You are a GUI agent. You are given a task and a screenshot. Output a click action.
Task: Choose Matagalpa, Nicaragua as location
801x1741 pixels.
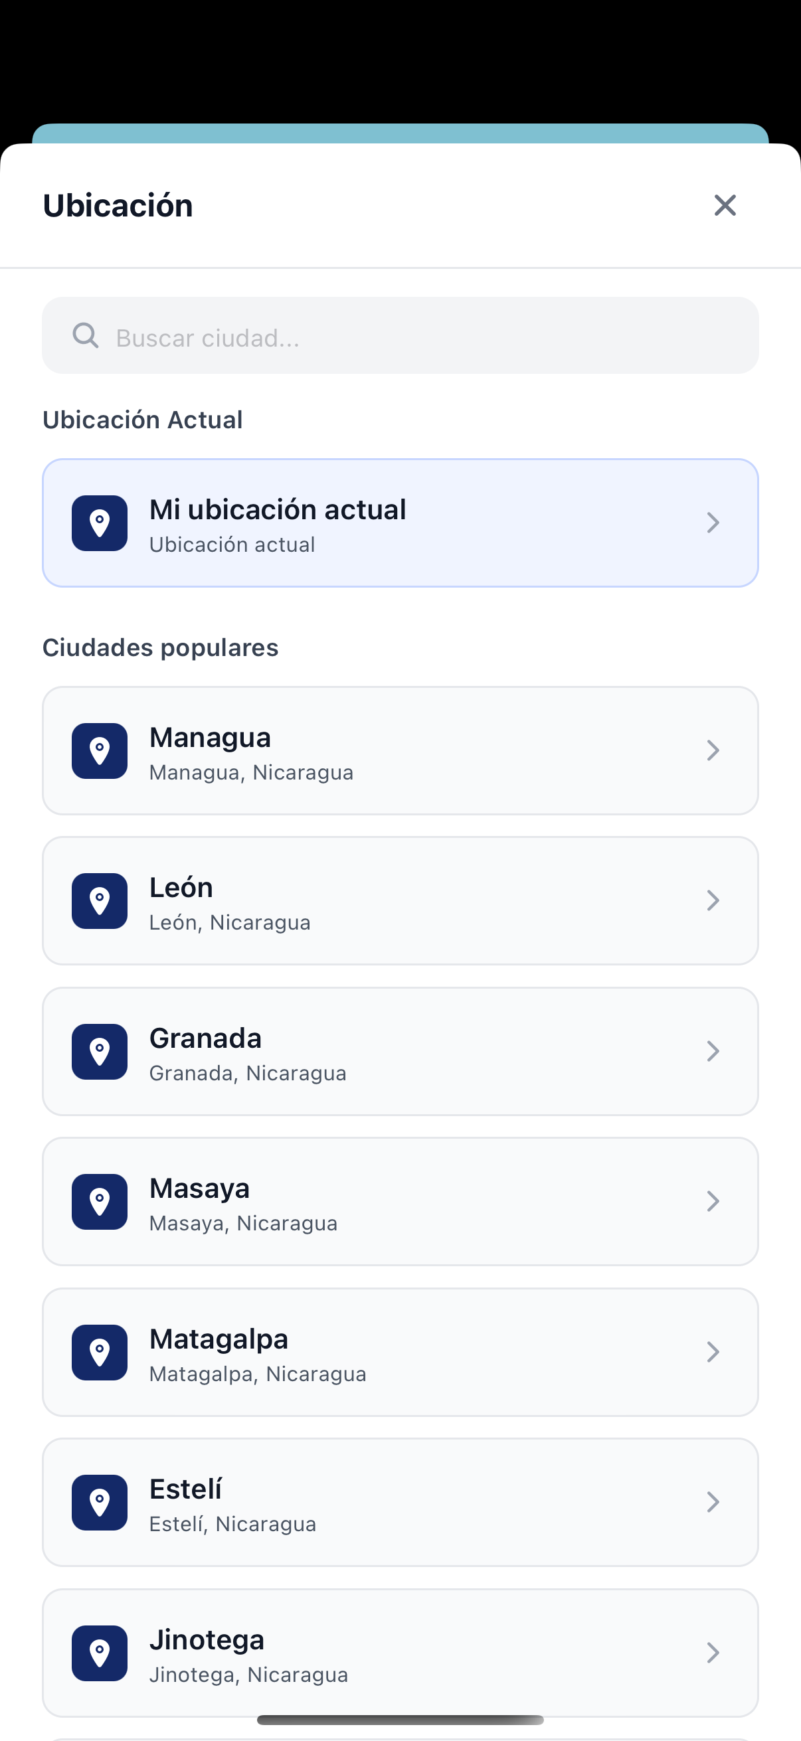[399, 1352]
